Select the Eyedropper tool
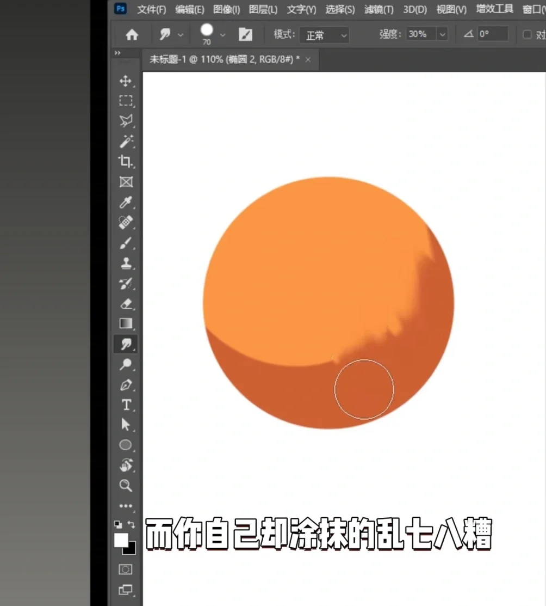Viewport: 546px width, 606px height. pyautogui.click(x=126, y=201)
